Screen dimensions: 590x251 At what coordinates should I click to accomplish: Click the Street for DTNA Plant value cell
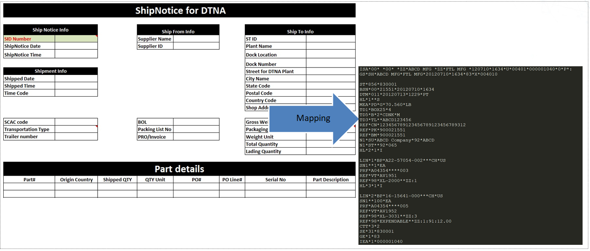330,71
